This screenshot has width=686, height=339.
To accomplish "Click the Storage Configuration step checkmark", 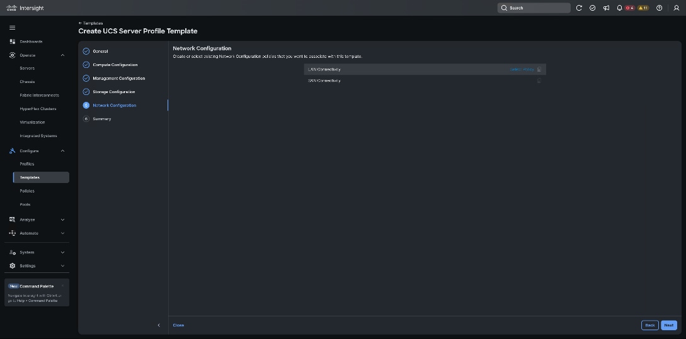I will [x=86, y=92].
